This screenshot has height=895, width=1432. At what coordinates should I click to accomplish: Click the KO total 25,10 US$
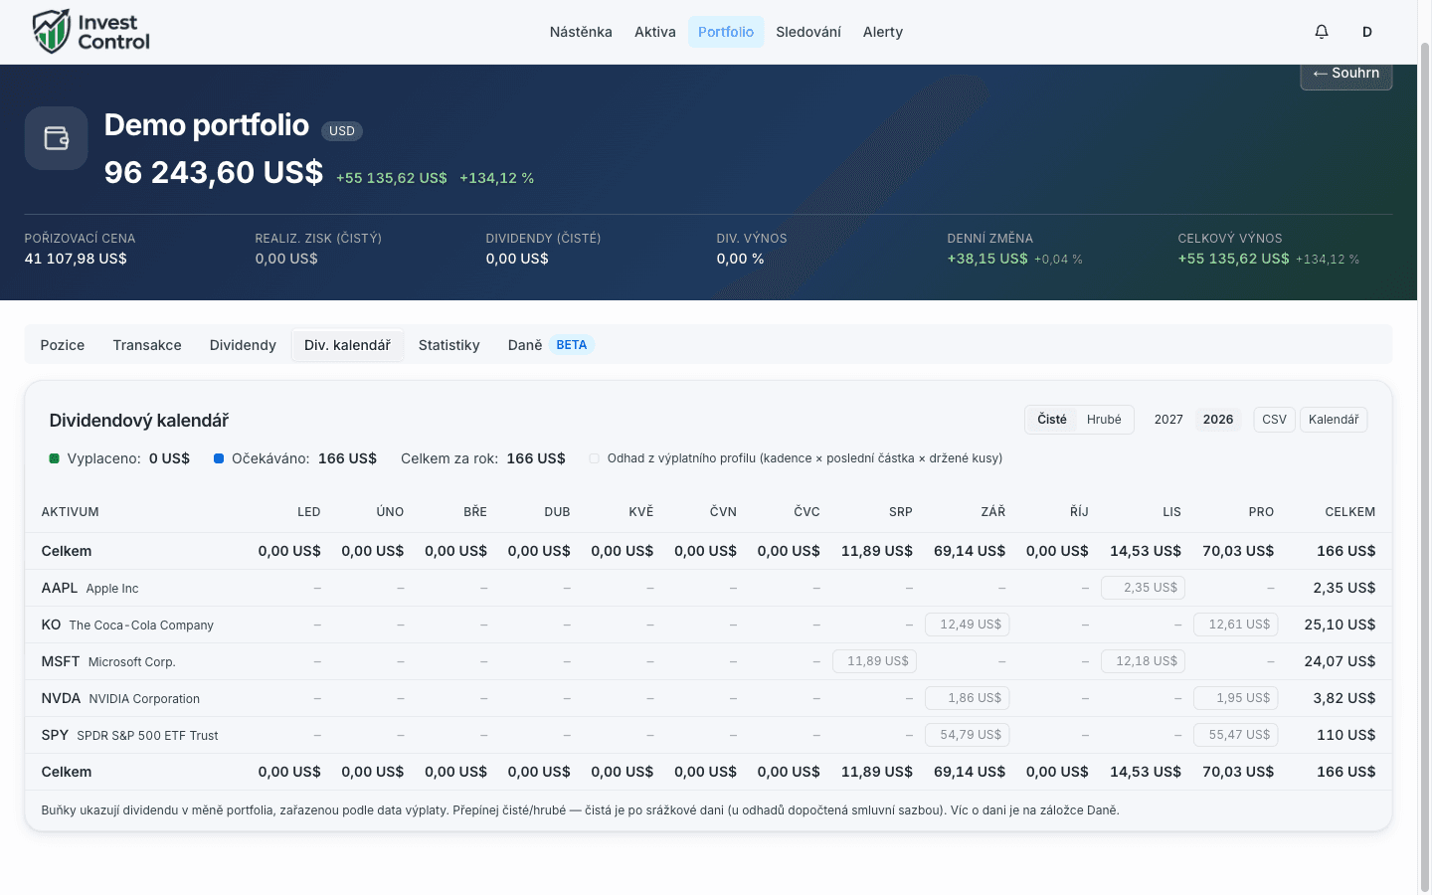(1340, 625)
